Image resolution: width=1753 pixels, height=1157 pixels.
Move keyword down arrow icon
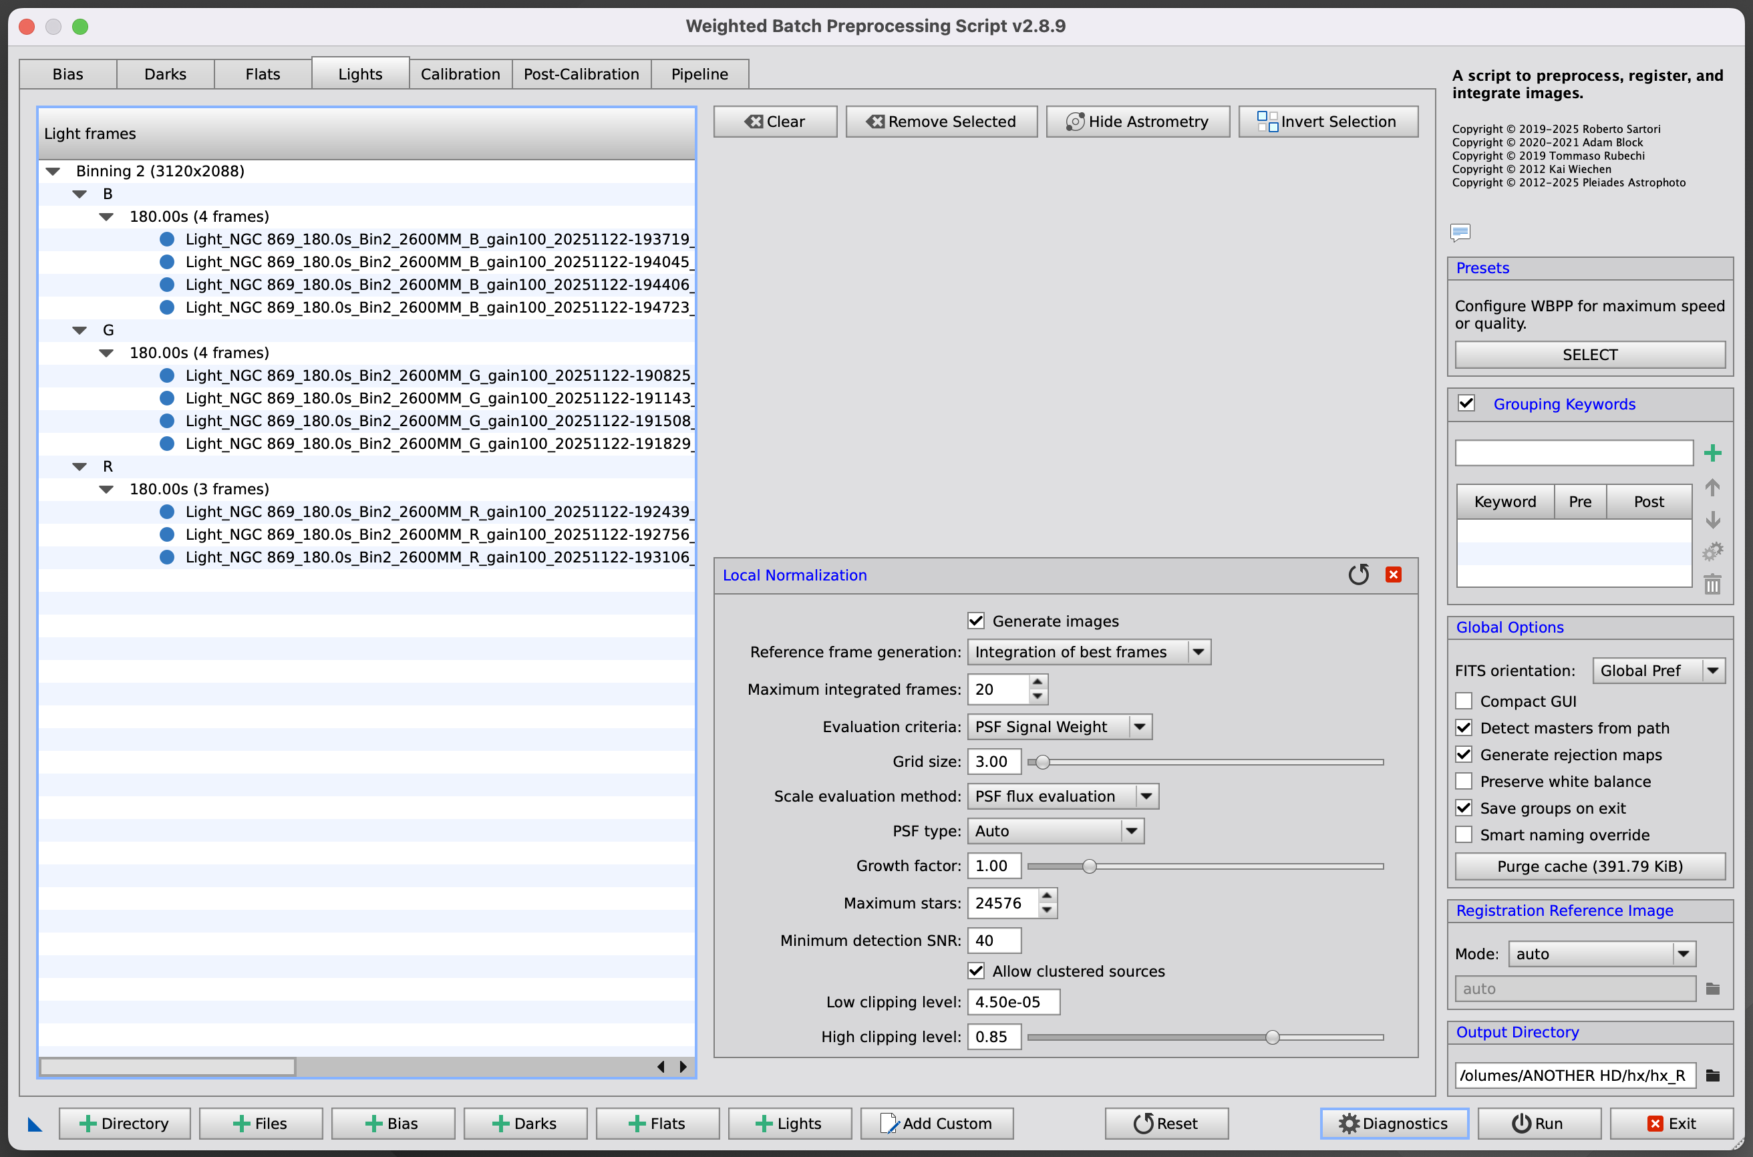[1712, 520]
